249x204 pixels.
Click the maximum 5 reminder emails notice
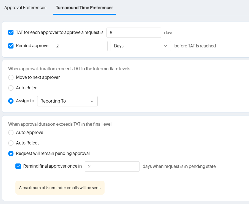click(60, 188)
